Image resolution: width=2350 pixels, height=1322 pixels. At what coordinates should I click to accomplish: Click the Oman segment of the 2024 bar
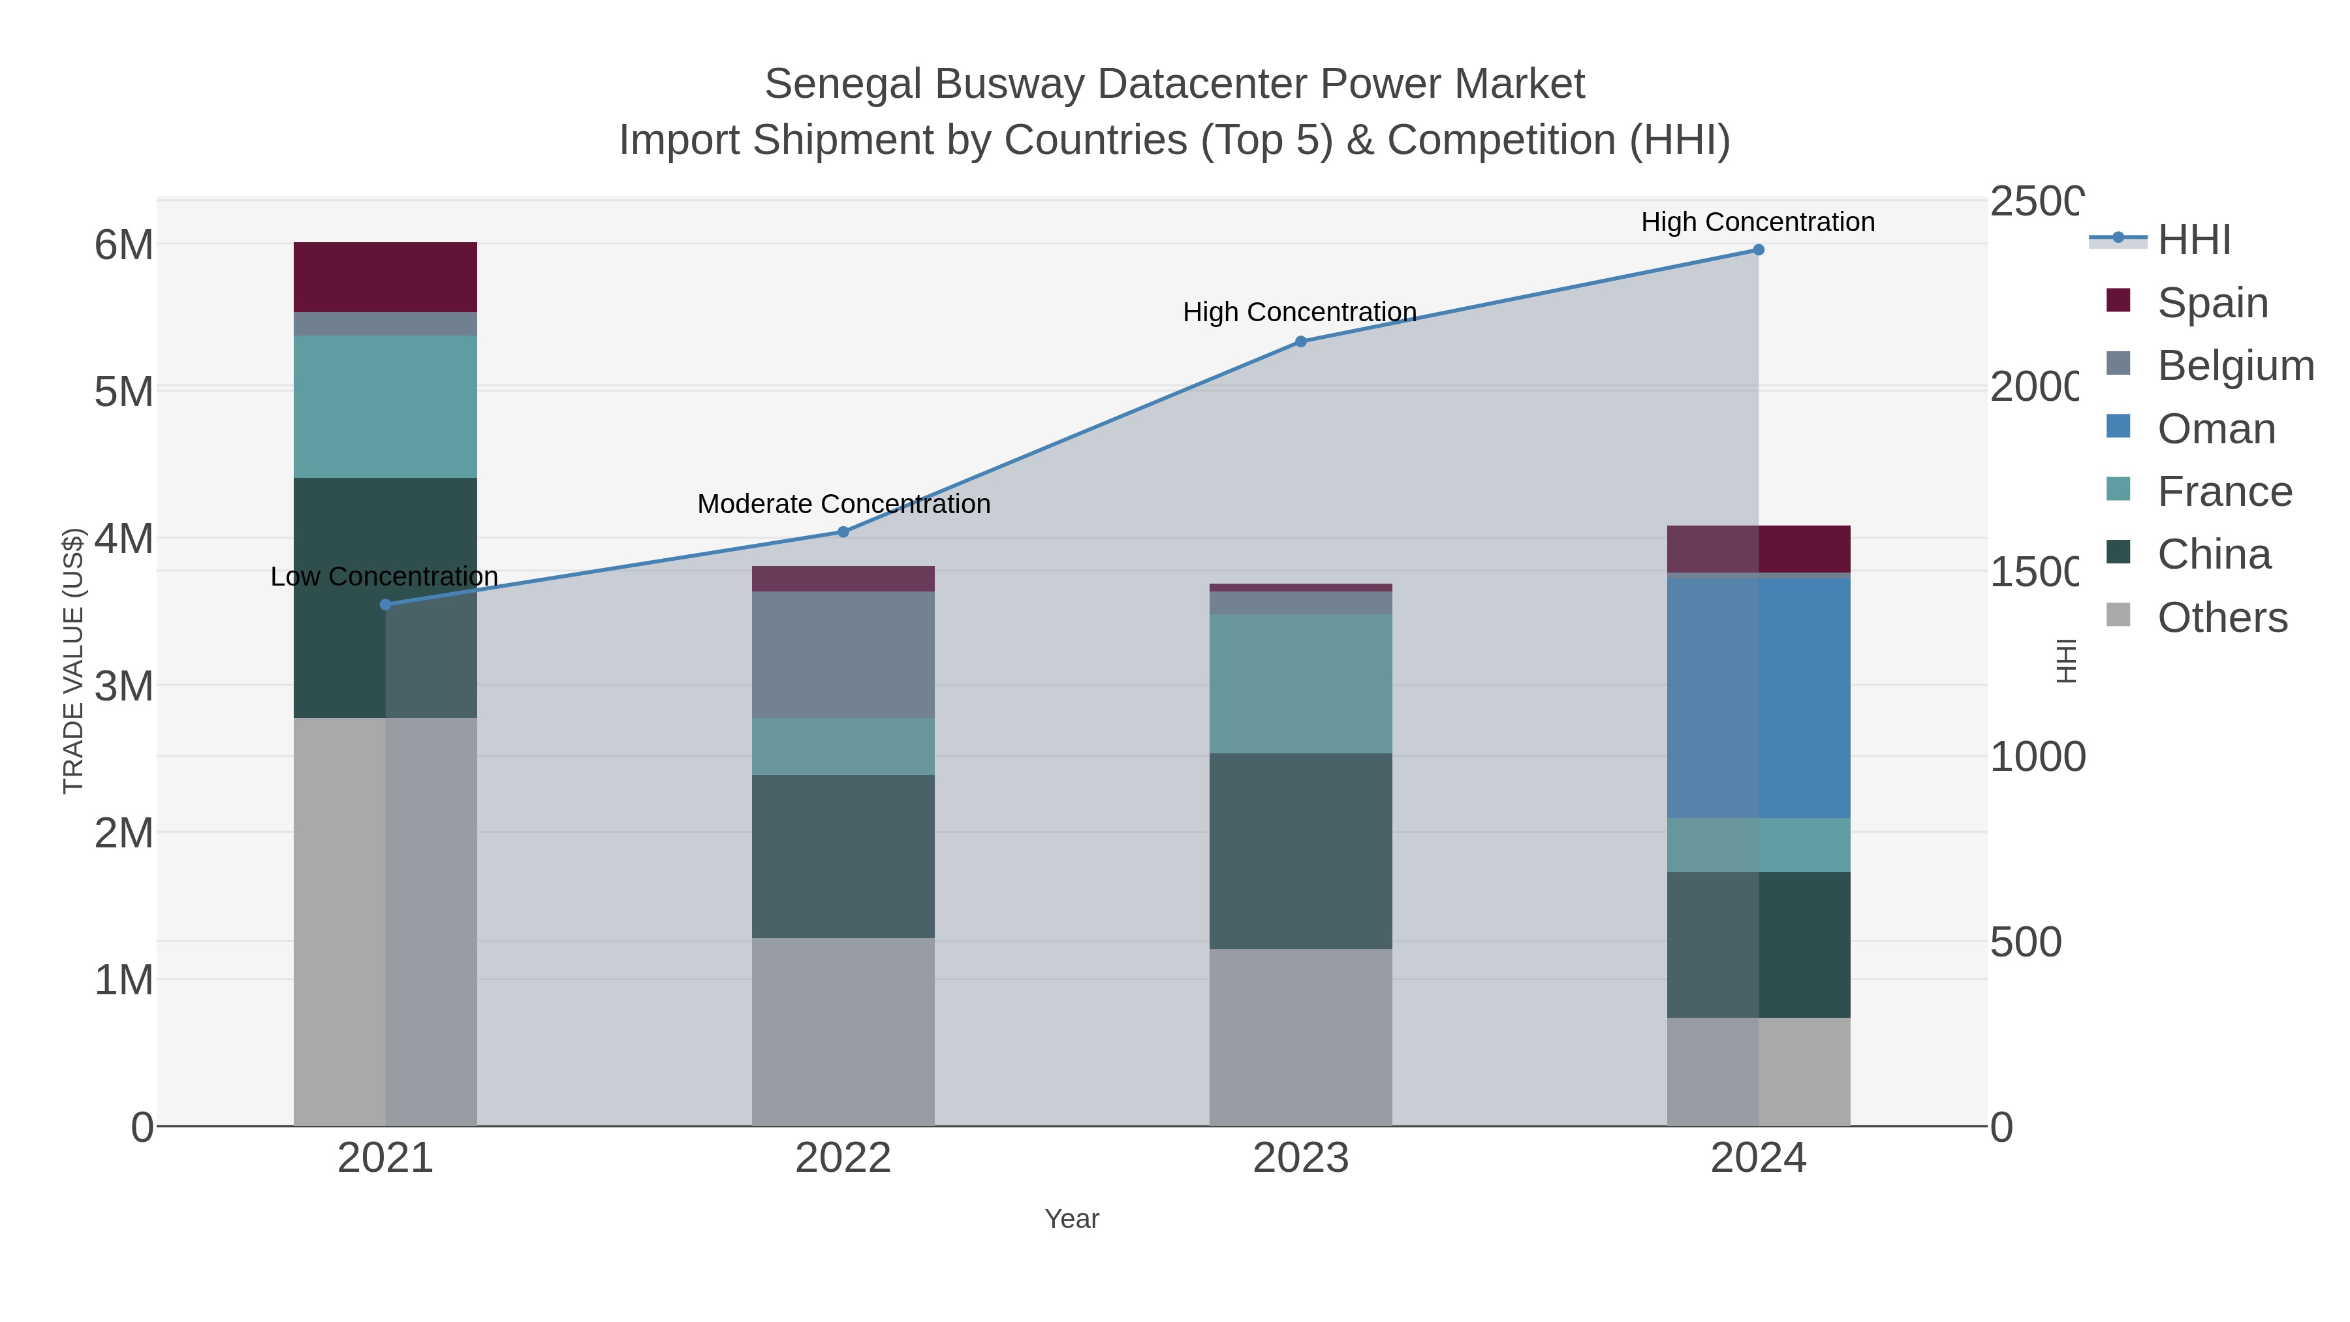(1759, 699)
